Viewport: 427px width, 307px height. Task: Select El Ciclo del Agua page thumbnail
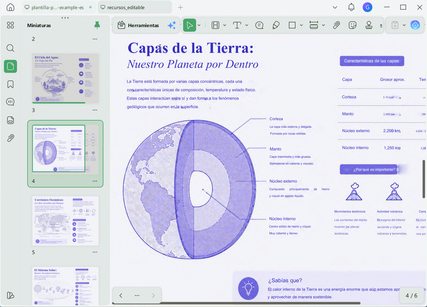click(65, 78)
